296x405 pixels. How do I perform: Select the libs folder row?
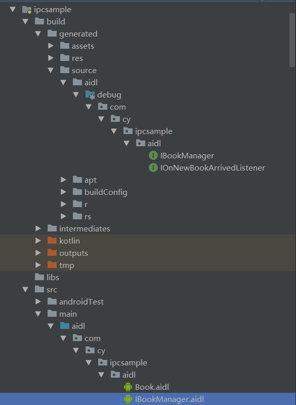pos(148,277)
